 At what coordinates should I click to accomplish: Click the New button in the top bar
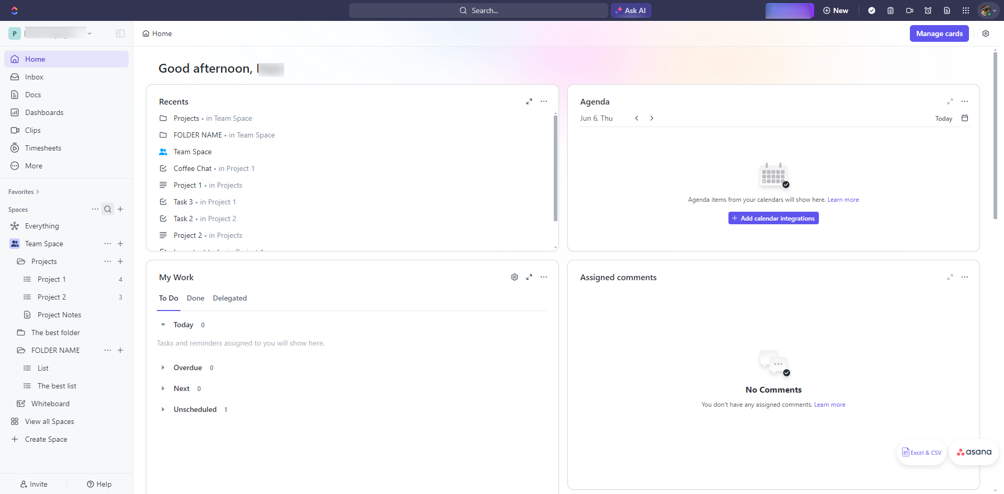point(836,10)
